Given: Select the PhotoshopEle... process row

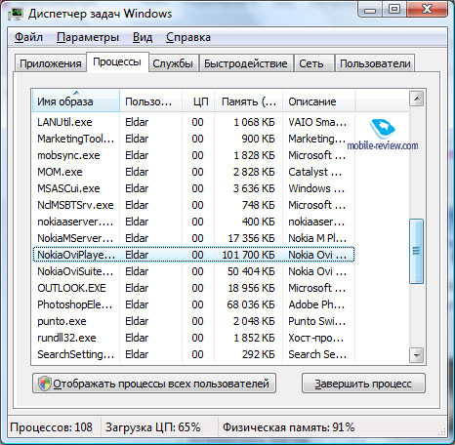Looking at the screenshot, I should coord(193,304).
